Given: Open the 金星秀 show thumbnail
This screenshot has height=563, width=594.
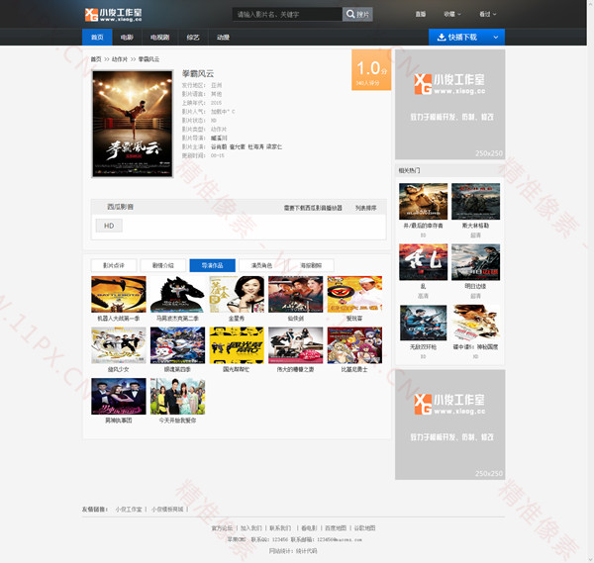Looking at the screenshot, I should (x=236, y=295).
